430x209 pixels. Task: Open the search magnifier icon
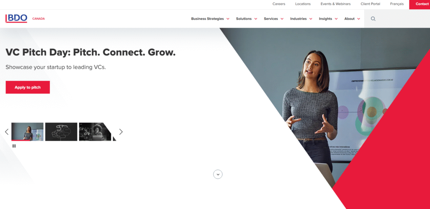click(x=373, y=18)
